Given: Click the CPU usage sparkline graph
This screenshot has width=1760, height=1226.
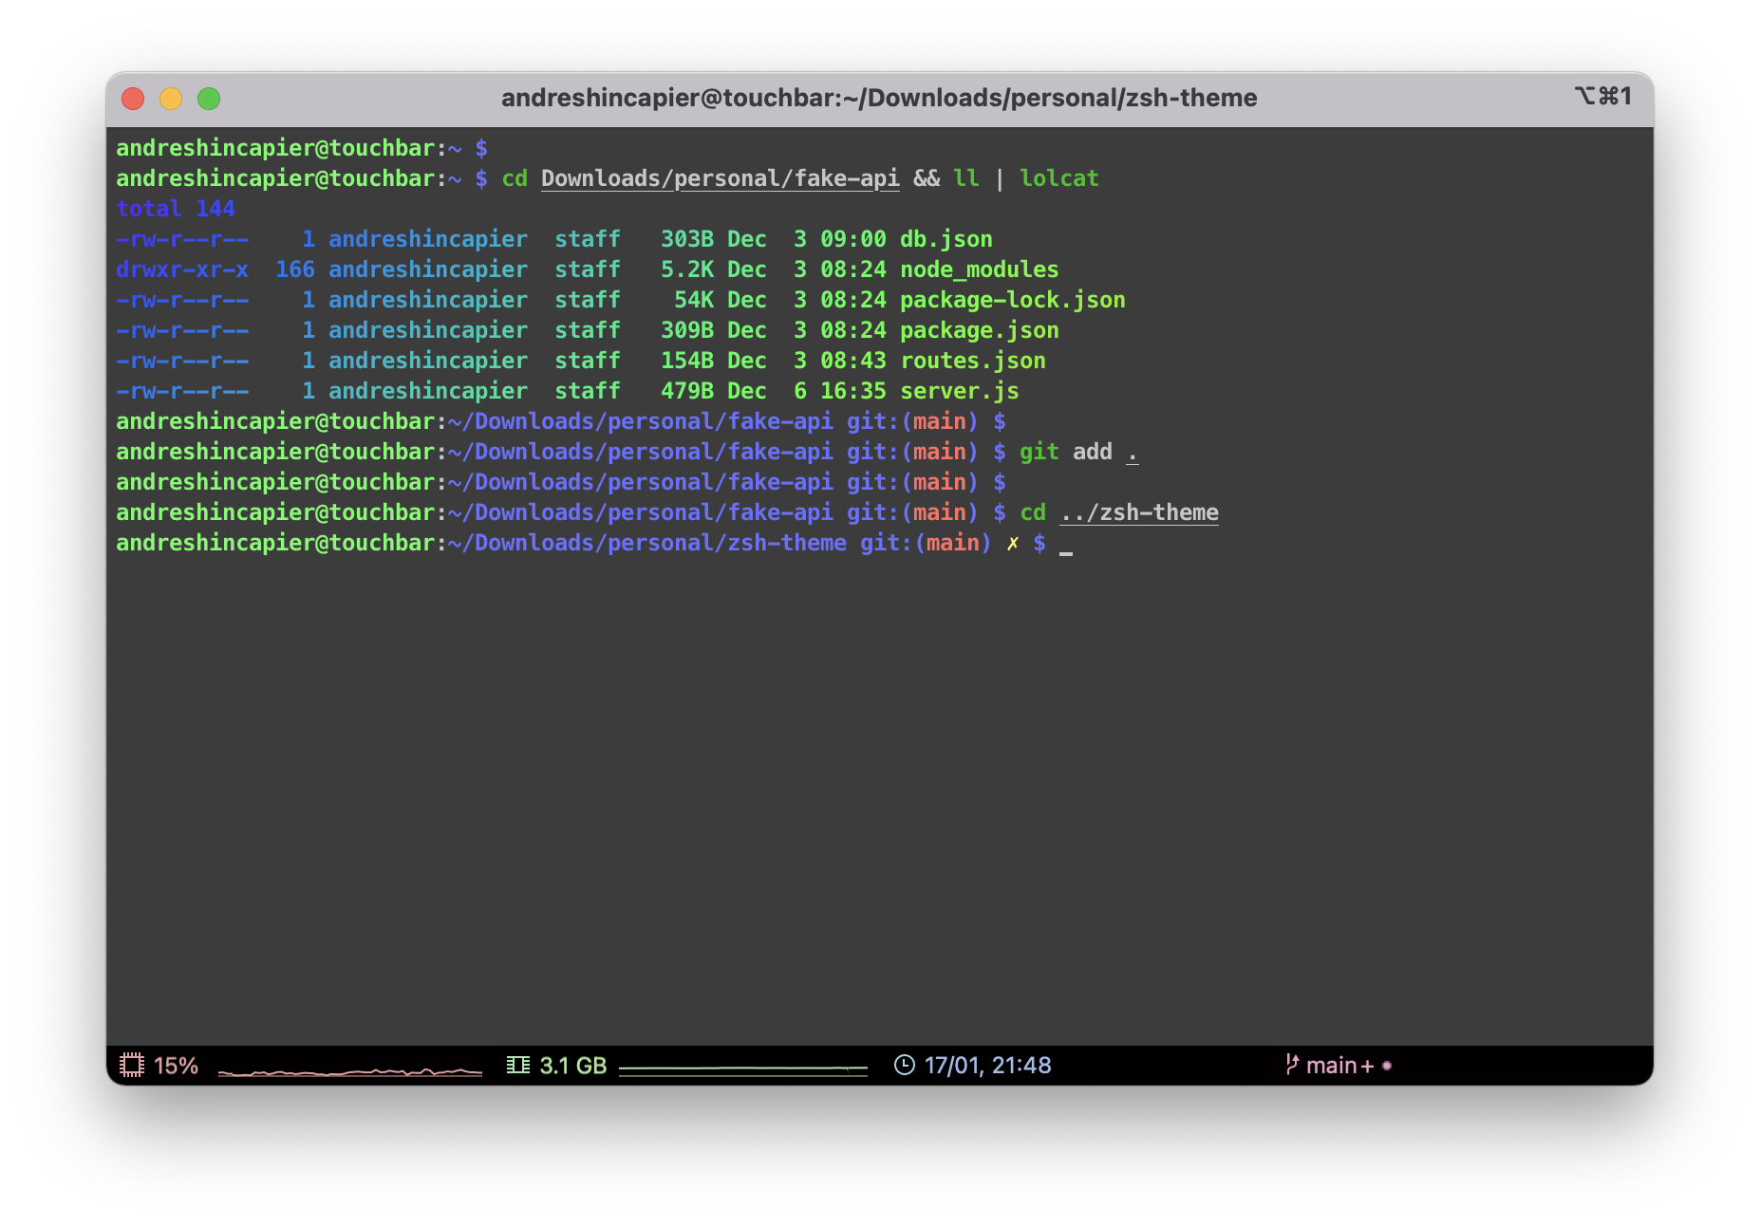Looking at the screenshot, I should coord(350,1070).
